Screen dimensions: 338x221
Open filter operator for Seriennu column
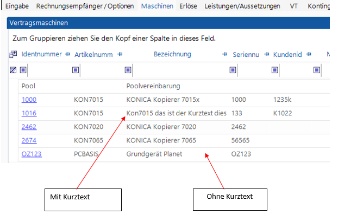tap(233, 70)
